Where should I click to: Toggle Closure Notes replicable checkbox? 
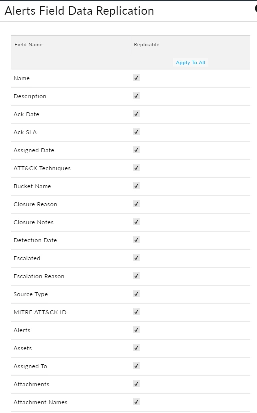click(136, 222)
